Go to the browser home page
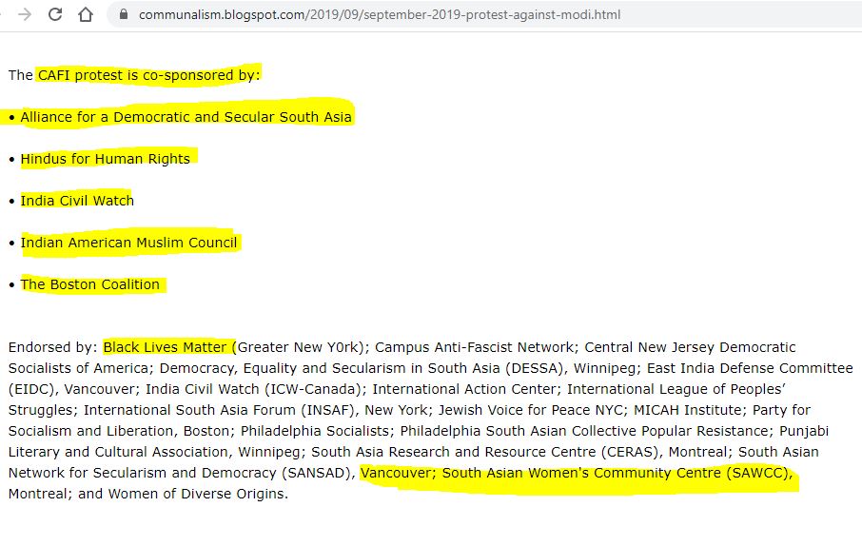 [x=86, y=14]
